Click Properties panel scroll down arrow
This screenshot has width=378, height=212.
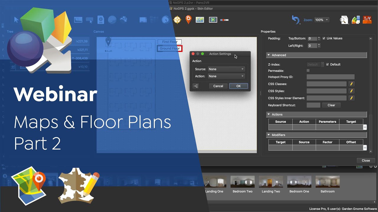(x=371, y=151)
